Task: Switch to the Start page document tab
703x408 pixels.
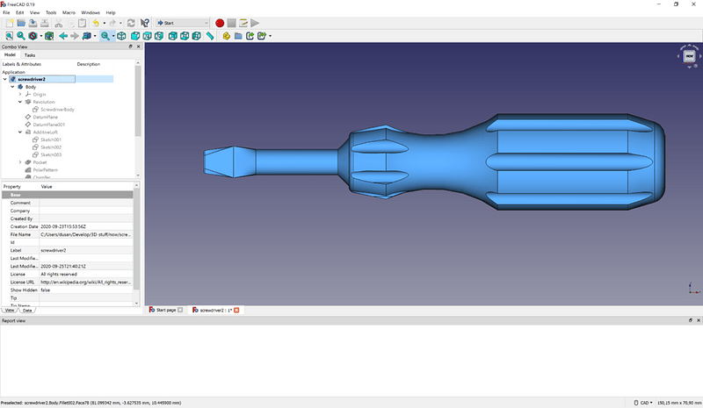Action: [165, 310]
